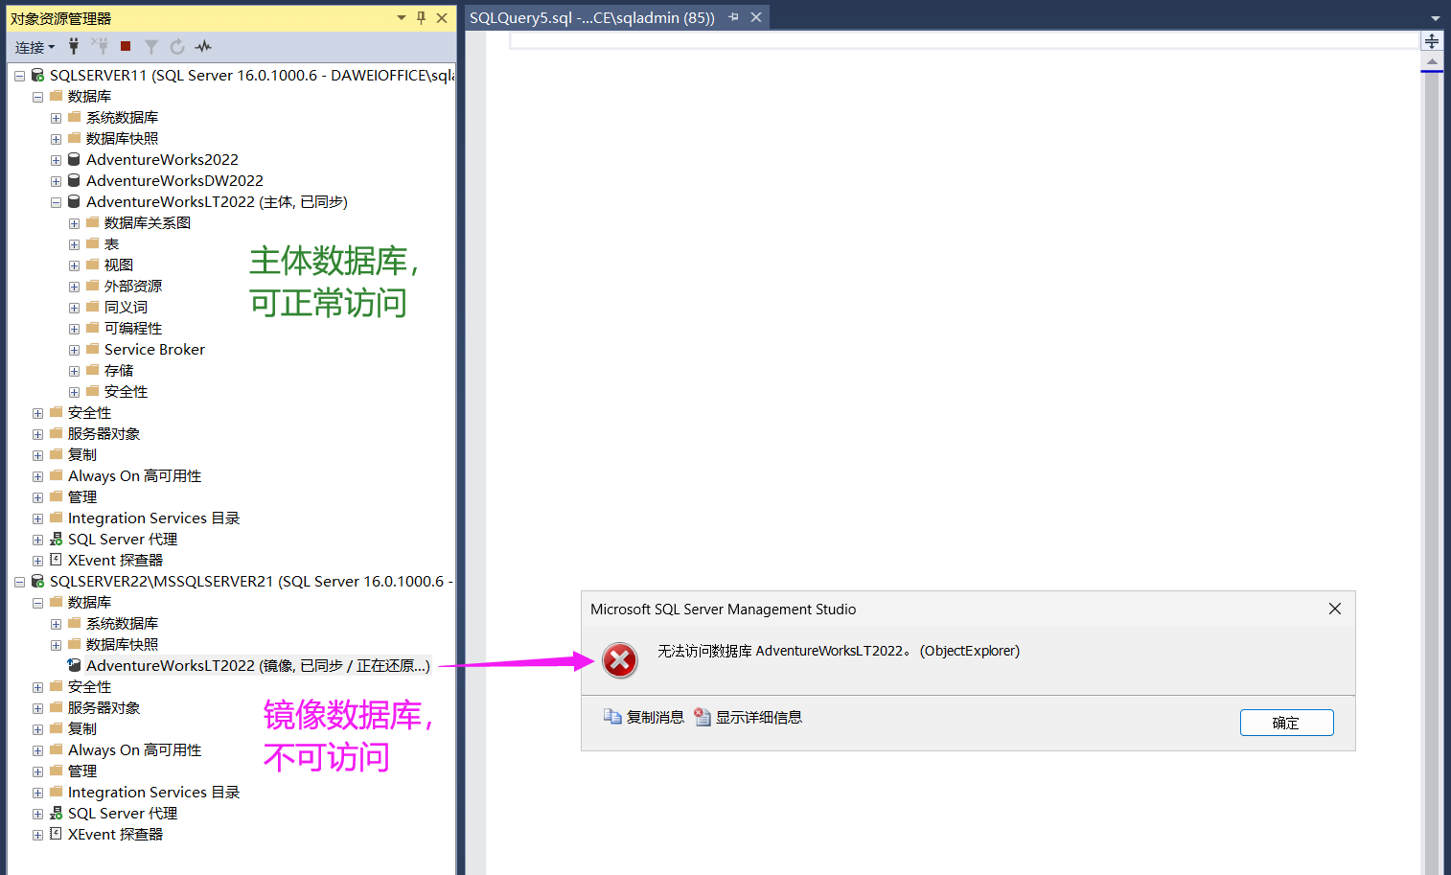
Task: Expand Always On 高可用性 under SQLSERVER11
Action: 37,476
